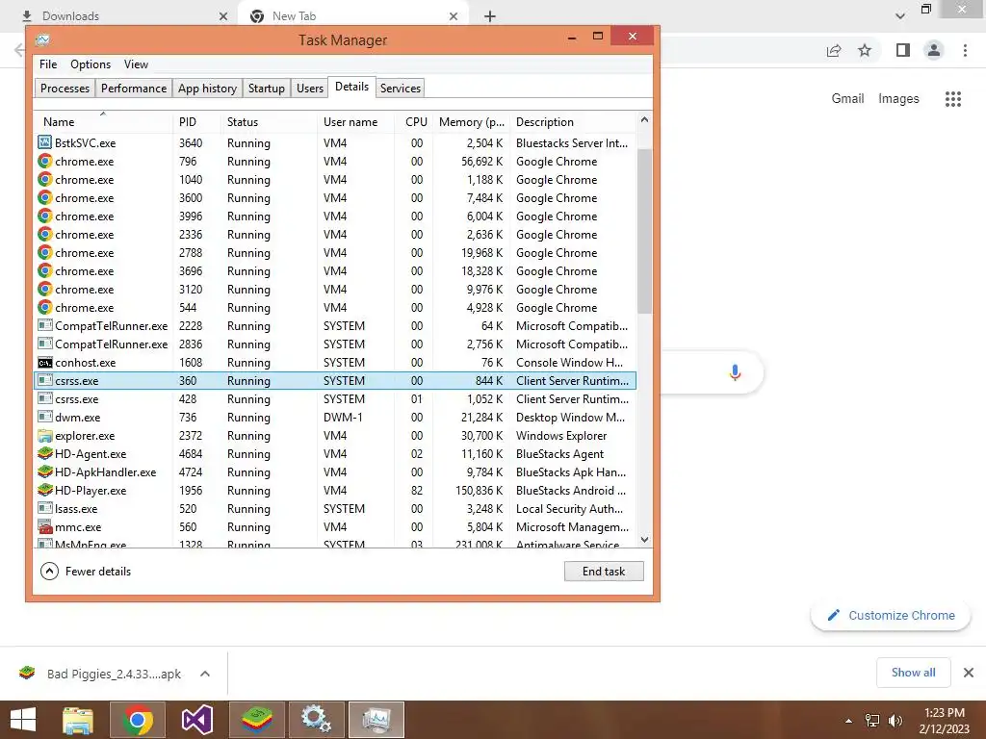986x739 pixels.
Task: Sort by the PID column header
Action: (196, 122)
